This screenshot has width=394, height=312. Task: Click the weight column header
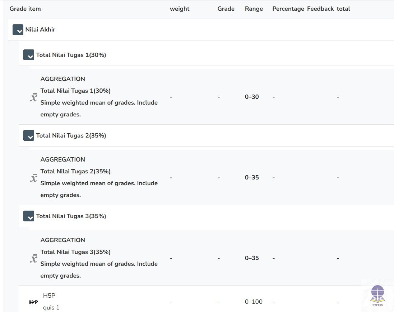point(180,9)
